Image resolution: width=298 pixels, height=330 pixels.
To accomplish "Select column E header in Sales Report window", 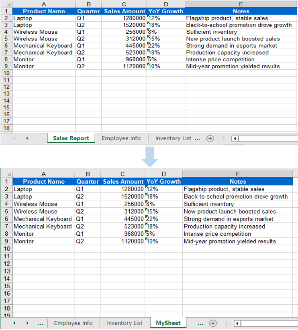I will (241, 4).
